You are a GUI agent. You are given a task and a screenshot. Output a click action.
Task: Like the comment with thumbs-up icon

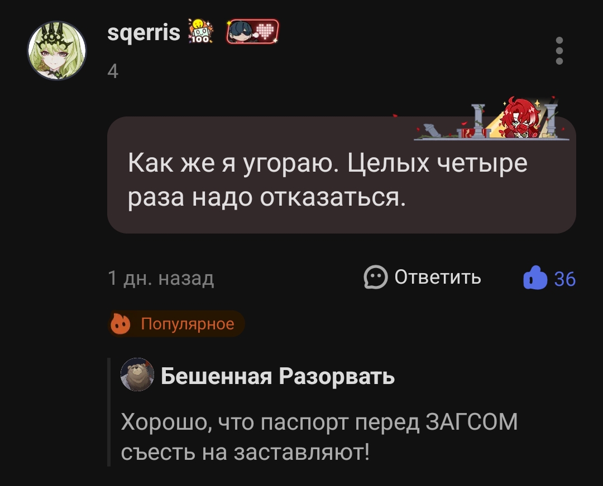pyautogui.click(x=535, y=278)
